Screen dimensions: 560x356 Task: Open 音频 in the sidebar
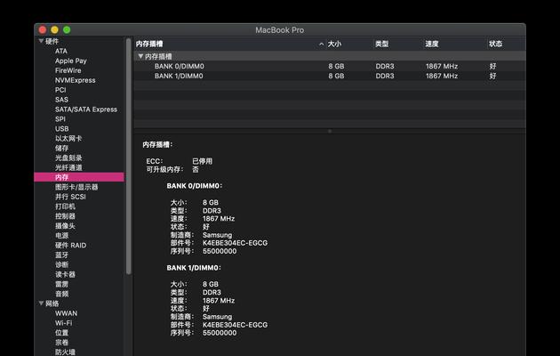pyautogui.click(x=61, y=294)
